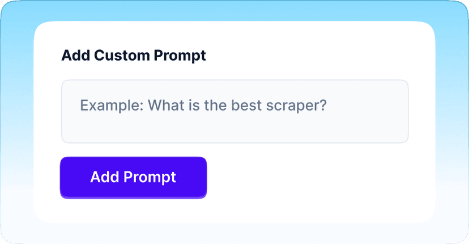Click the word 'Add' on the purple button
Image resolution: width=469 pixels, height=244 pixels.
(105, 177)
